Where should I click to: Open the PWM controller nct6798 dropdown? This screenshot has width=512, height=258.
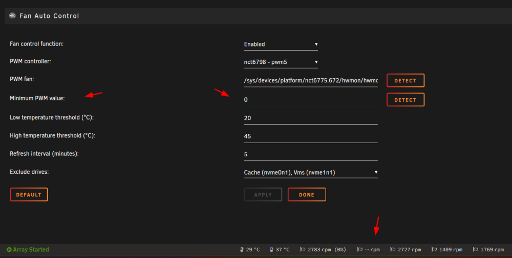click(x=281, y=62)
